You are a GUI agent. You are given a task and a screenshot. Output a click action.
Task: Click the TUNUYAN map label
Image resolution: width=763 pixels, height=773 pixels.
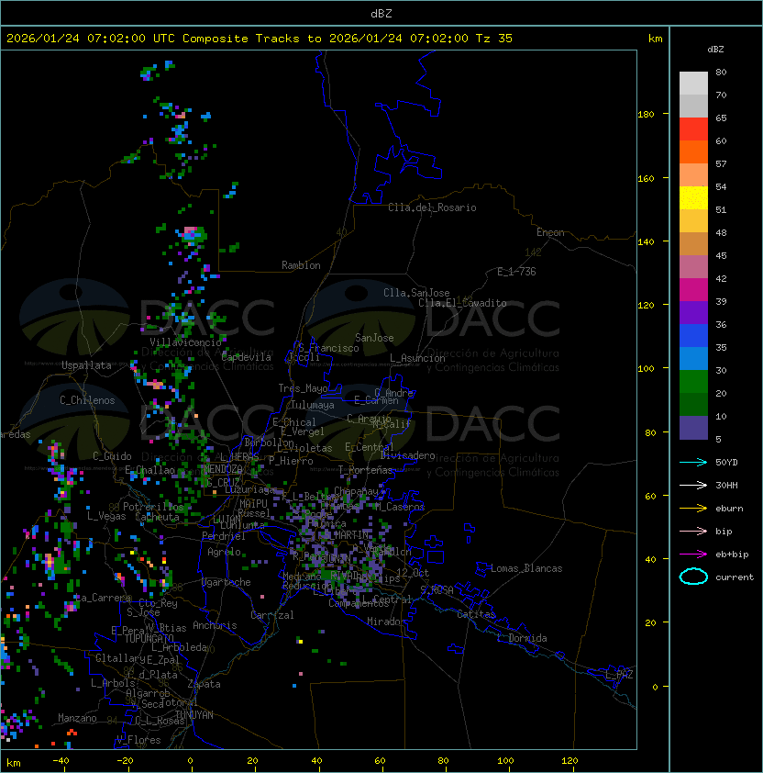(194, 715)
